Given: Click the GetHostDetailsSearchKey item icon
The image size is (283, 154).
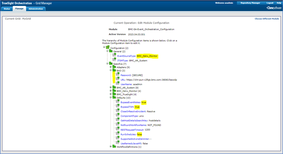Looking at the screenshot, I should tap(118, 119).
